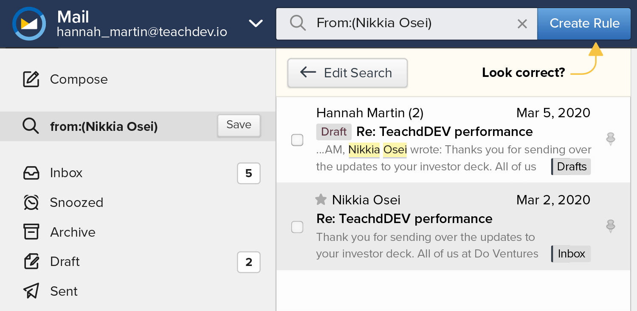
Task: Open the Archive folder
Action: 73,232
